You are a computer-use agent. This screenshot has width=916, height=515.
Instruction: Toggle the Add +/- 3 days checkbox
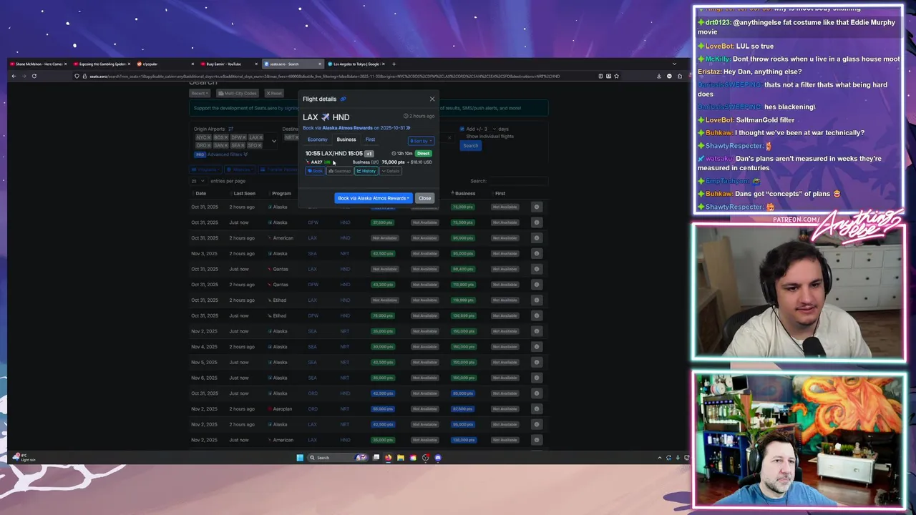pyautogui.click(x=462, y=129)
